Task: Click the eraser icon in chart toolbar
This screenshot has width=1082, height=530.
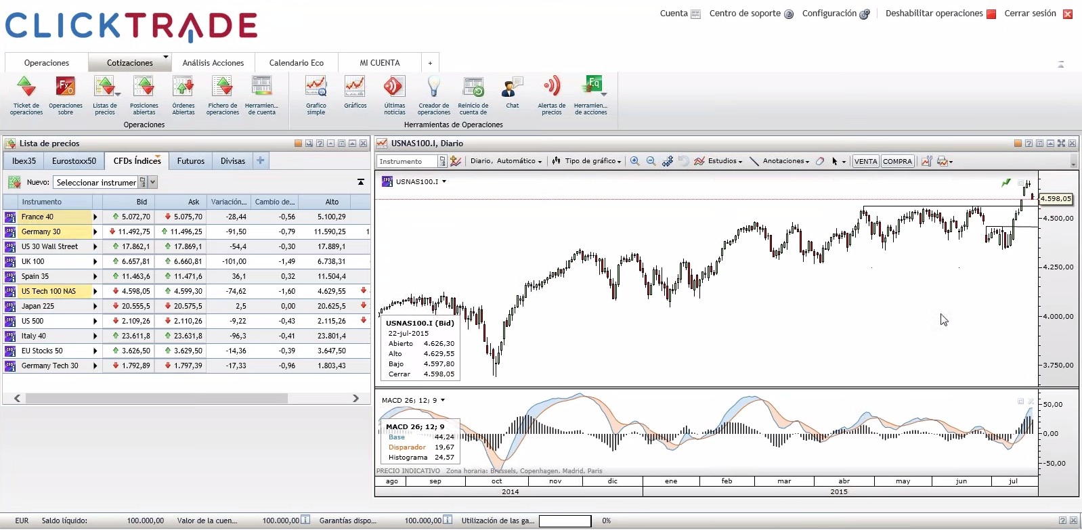Action: click(x=820, y=161)
